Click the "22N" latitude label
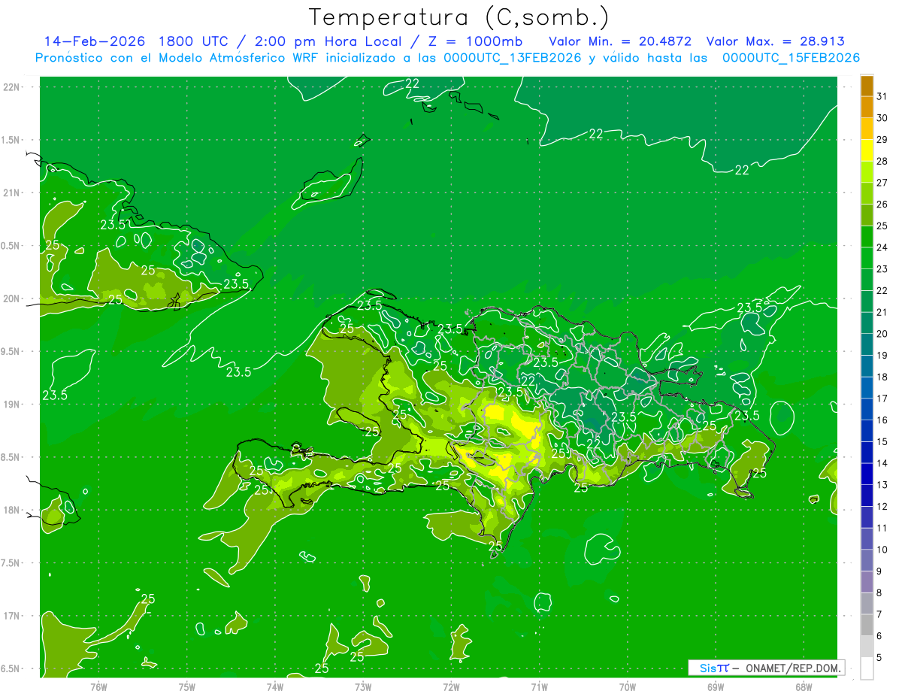The height and width of the screenshot is (697, 902). [x=11, y=87]
